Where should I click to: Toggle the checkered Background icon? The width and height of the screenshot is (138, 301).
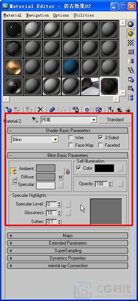pos(131,43)
